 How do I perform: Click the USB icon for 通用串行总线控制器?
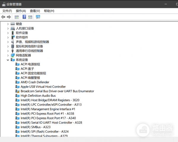pos(12,51)
